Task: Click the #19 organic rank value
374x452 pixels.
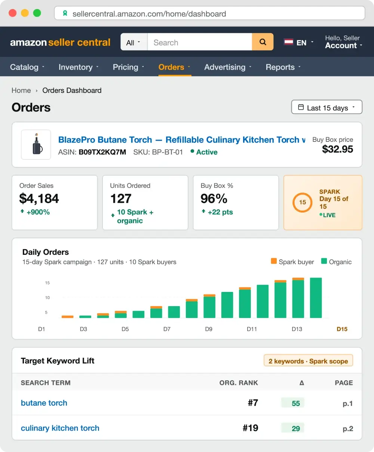Action: coord(251,428)
